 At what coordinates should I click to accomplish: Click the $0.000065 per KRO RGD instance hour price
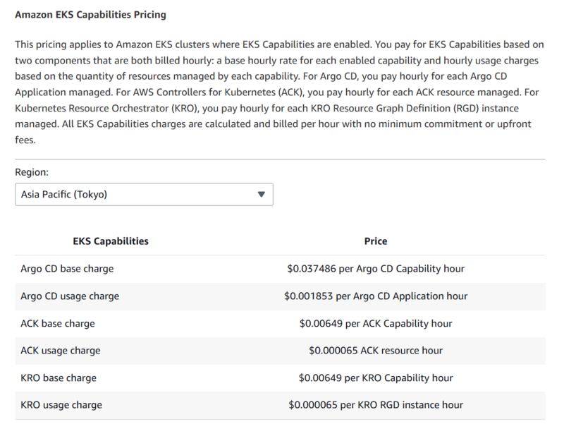[x=376, y=405]
